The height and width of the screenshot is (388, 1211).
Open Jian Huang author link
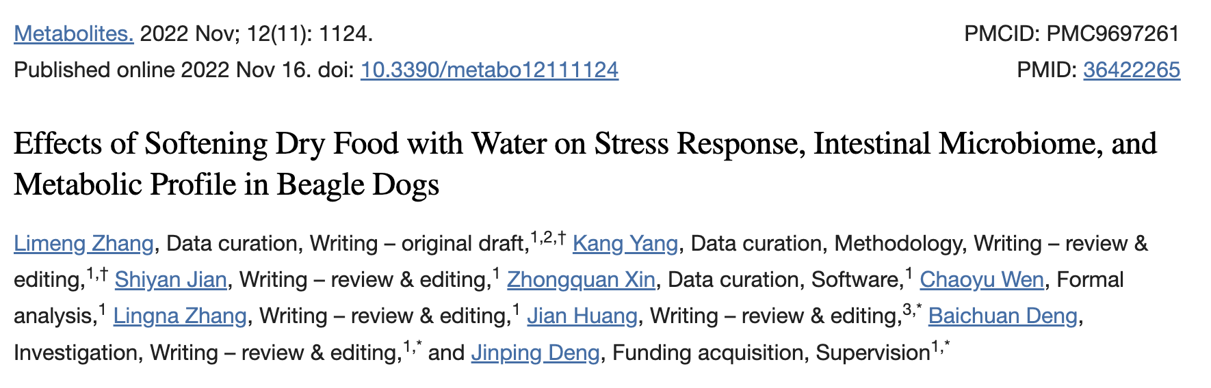coord(582,316)
